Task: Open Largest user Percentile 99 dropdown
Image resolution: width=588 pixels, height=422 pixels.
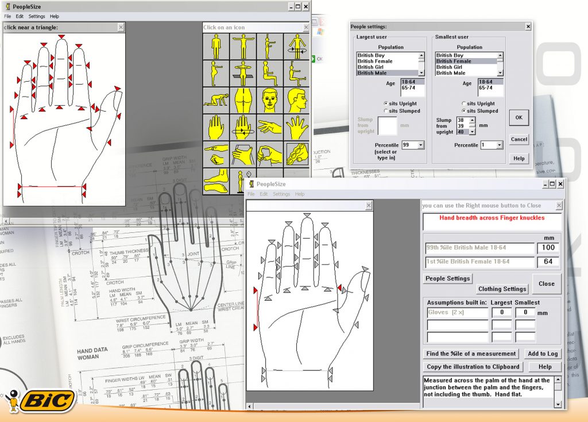Action: coord(421,145)
